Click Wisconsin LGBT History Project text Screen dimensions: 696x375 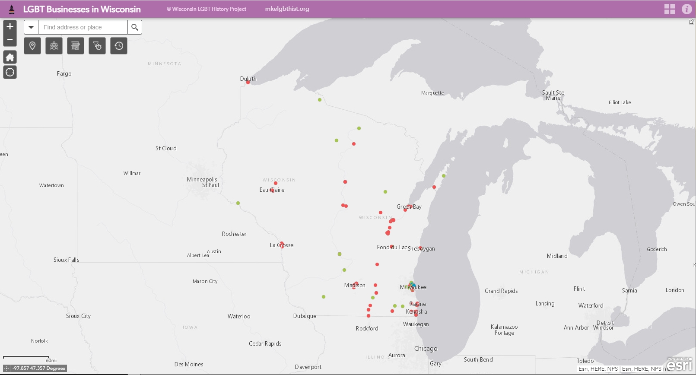[207, 9]
